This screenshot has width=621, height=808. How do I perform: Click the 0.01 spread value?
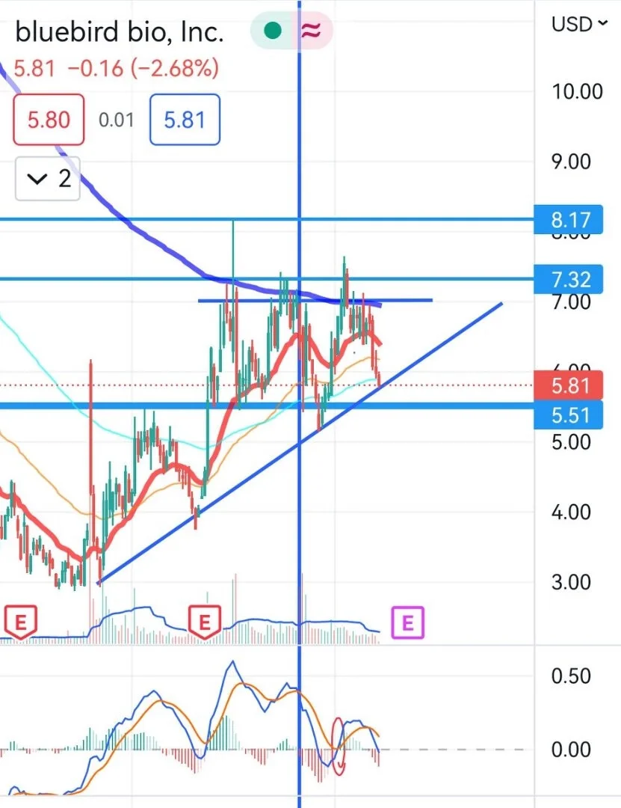coord(117,120)
